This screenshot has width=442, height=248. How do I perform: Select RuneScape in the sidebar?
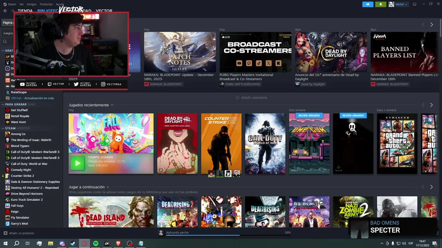pos(19,92)
